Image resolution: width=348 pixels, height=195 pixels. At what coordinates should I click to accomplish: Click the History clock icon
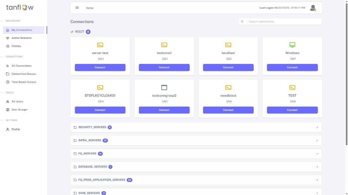(x=8, y=46)
